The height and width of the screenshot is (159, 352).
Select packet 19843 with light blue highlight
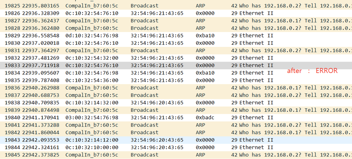click(141, 140)
